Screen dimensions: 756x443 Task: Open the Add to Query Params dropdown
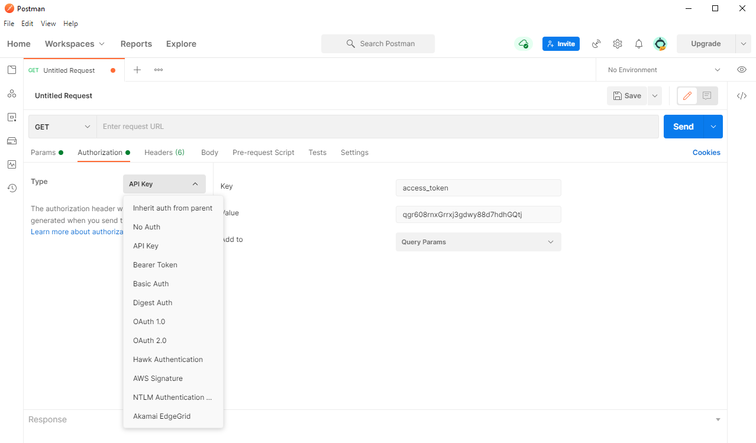[x=478, y=241]
